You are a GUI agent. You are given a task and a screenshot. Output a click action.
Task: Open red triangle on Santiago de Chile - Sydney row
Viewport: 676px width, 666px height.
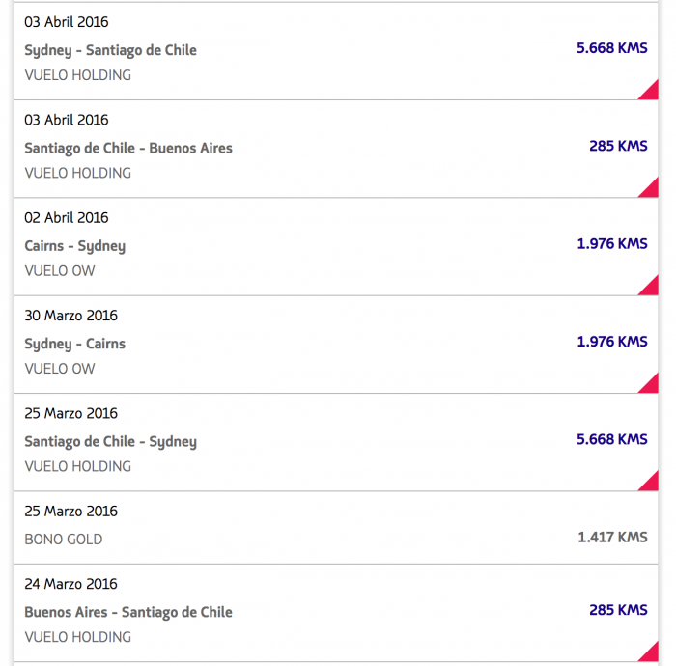652,483
